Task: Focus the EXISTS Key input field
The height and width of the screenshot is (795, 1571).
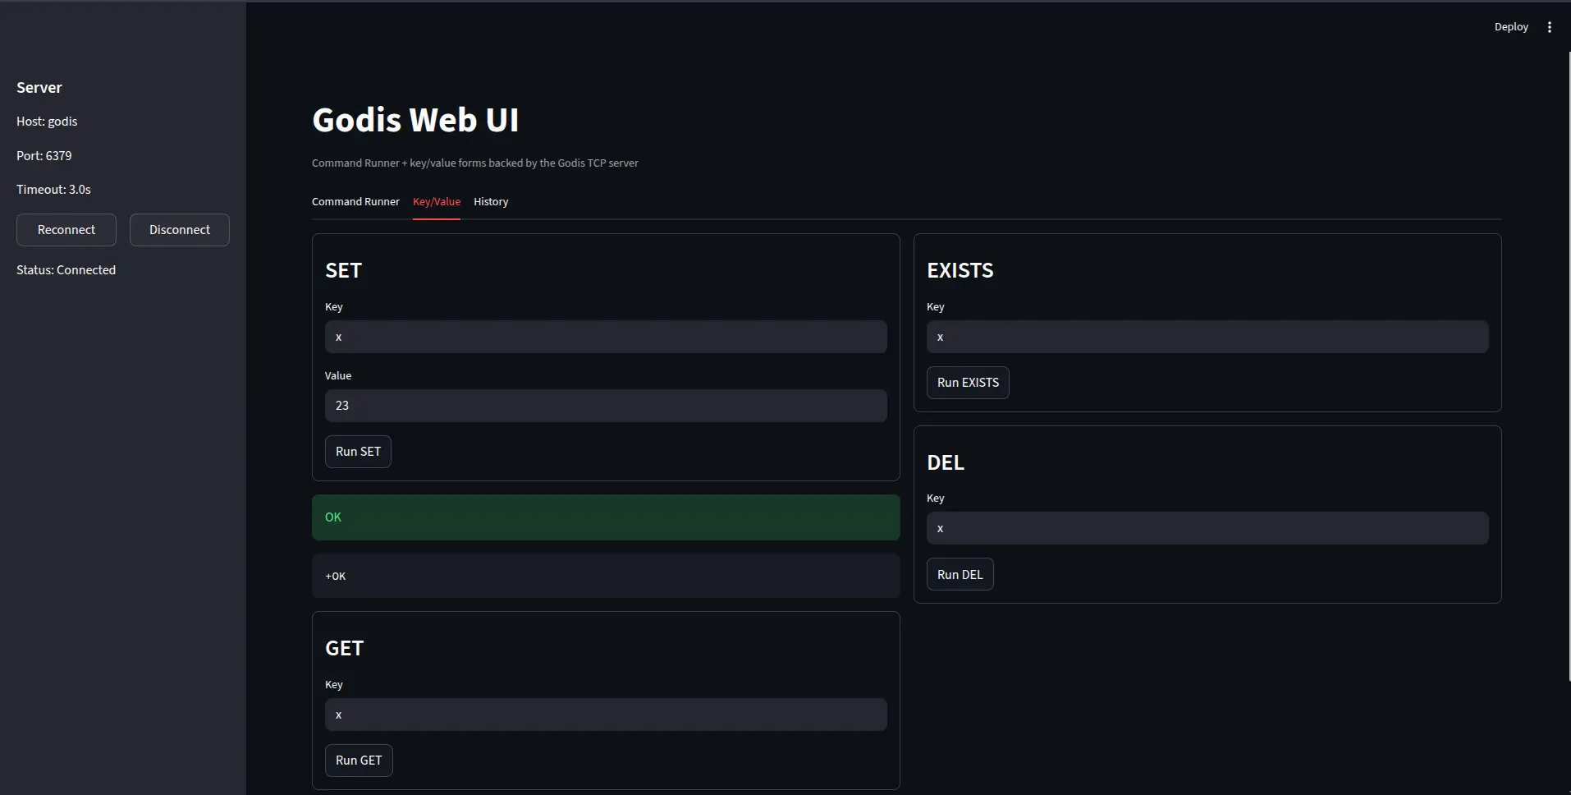Action: 1207,337
